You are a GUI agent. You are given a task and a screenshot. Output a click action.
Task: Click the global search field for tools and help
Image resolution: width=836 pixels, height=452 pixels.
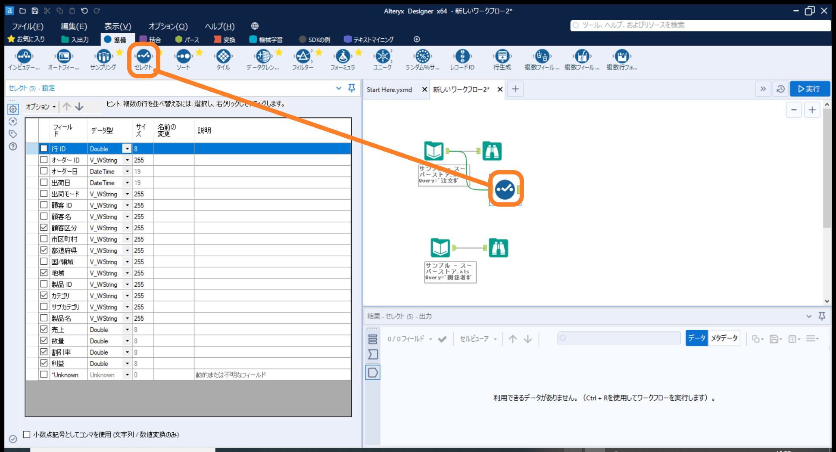tap(700, 25)
